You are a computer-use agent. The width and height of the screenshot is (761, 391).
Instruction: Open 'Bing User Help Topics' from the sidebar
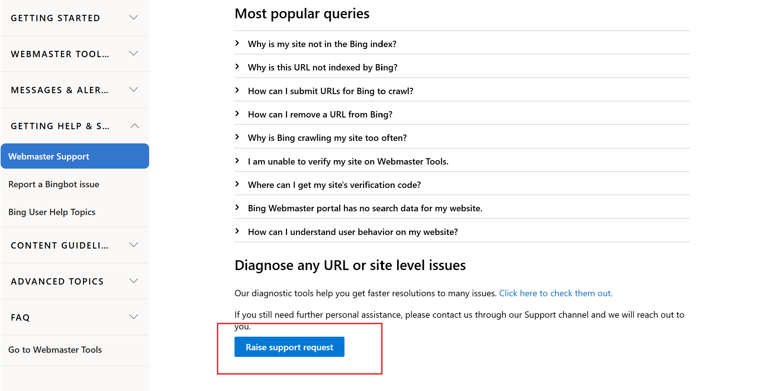coord(52,212)
